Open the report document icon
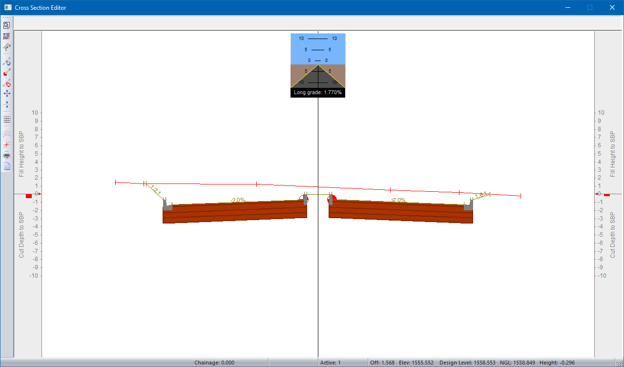Viewport: 624px width, 367px height. tap(7, 166)
